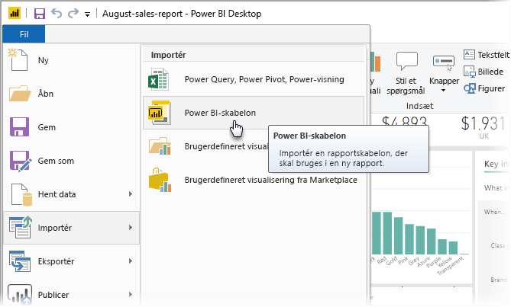The width and height of the screenshot is (511, 307).
Task: Choose Power Query, Power Pivot, Power-visning
Action: tap(254, 79)
